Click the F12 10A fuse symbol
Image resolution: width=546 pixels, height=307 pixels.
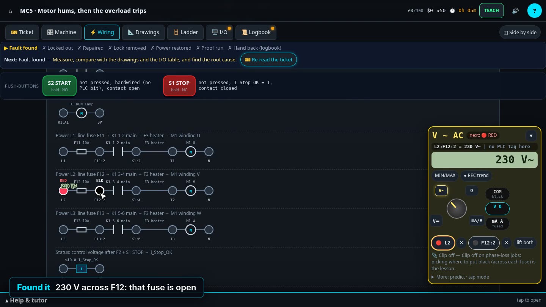(82, 191)
